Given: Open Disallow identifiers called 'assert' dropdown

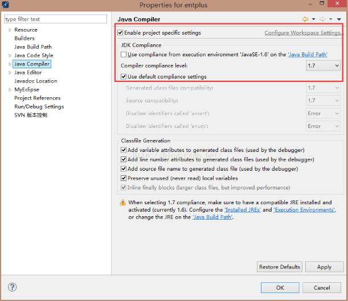Looking at the screenshot, I should 323,113.
